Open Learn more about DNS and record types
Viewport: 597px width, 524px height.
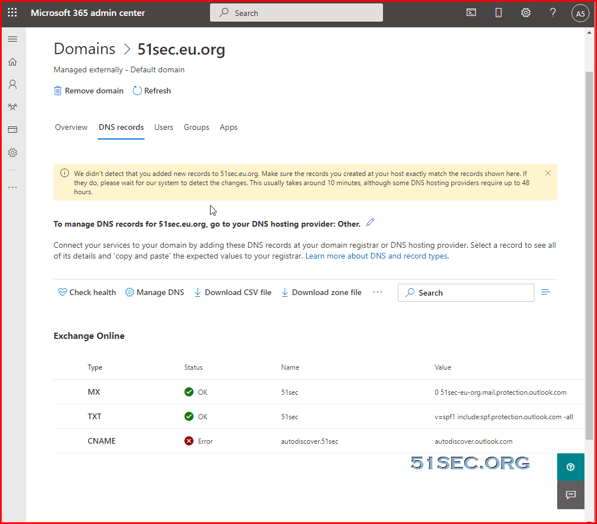tap(377, 256)
